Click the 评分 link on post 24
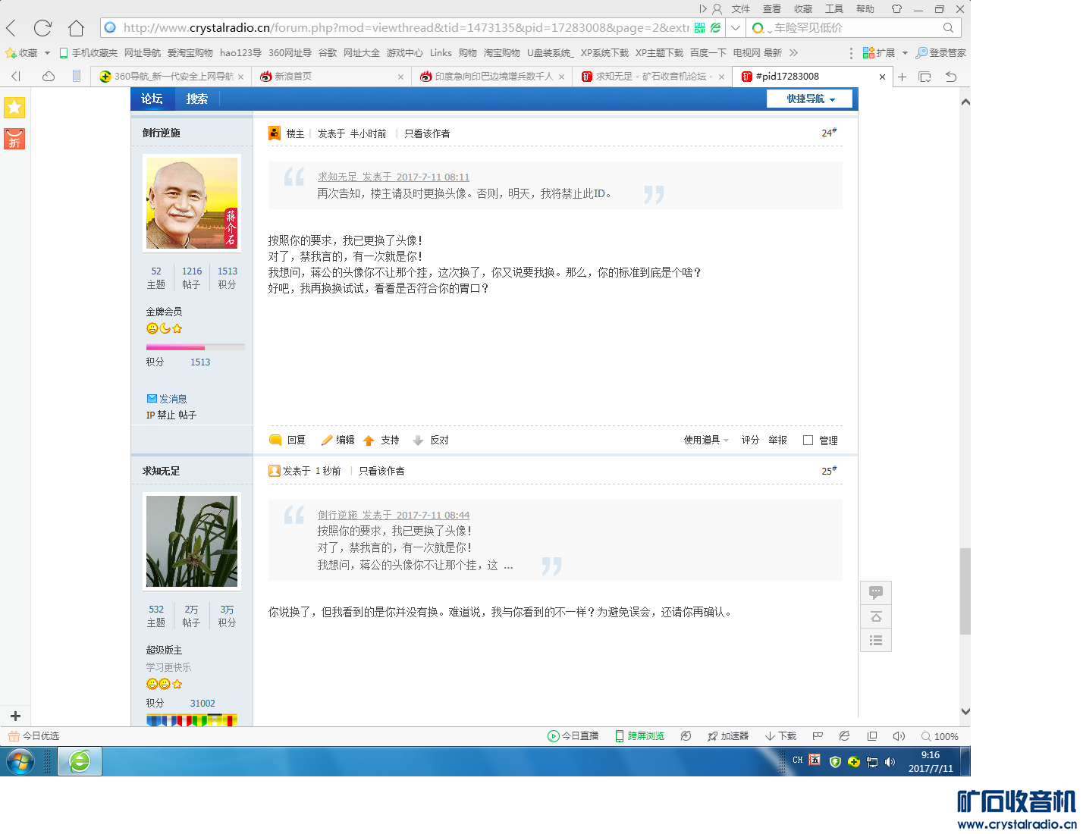This screenshot has width=1083, height=834. coord(750,440)
